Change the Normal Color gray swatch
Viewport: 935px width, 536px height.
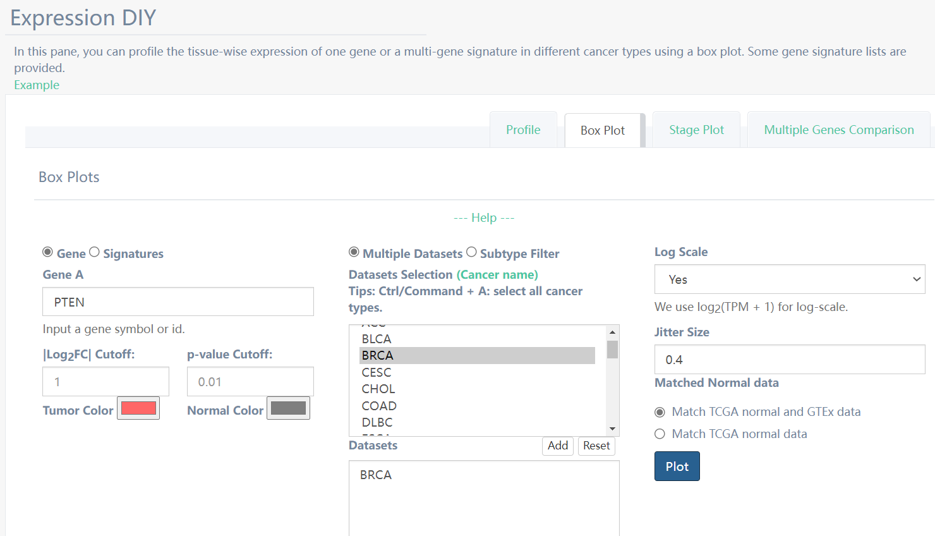[x=288, y=408]
